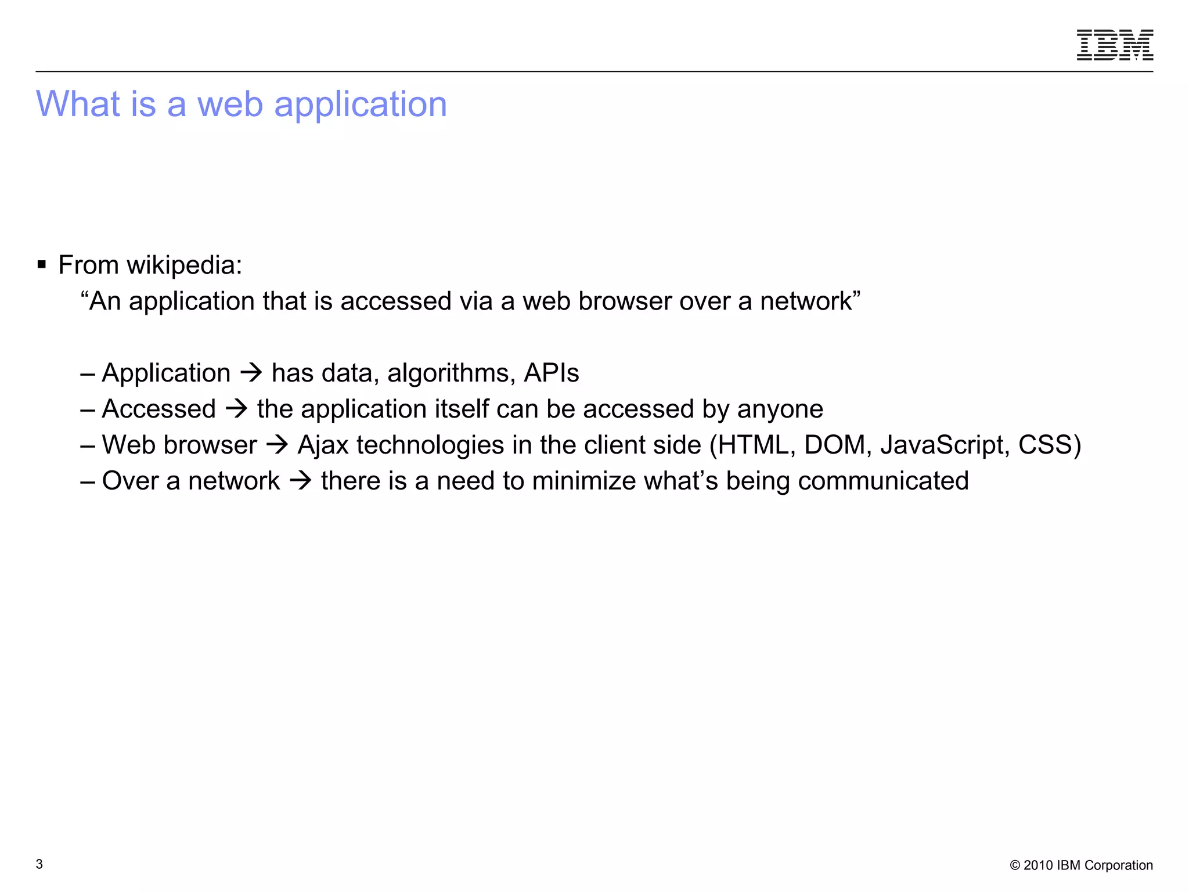Click the line 'Accessed → the application itself can be accessed'
Screen dimensions: 1189x892
[452, 409]
